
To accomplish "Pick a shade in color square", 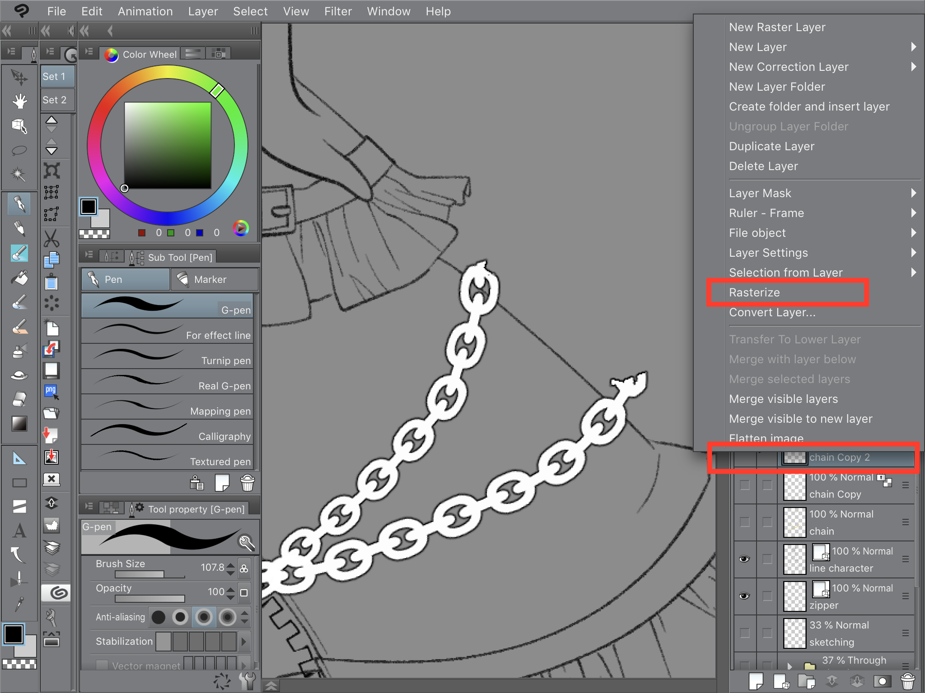I will coord(168,145).
